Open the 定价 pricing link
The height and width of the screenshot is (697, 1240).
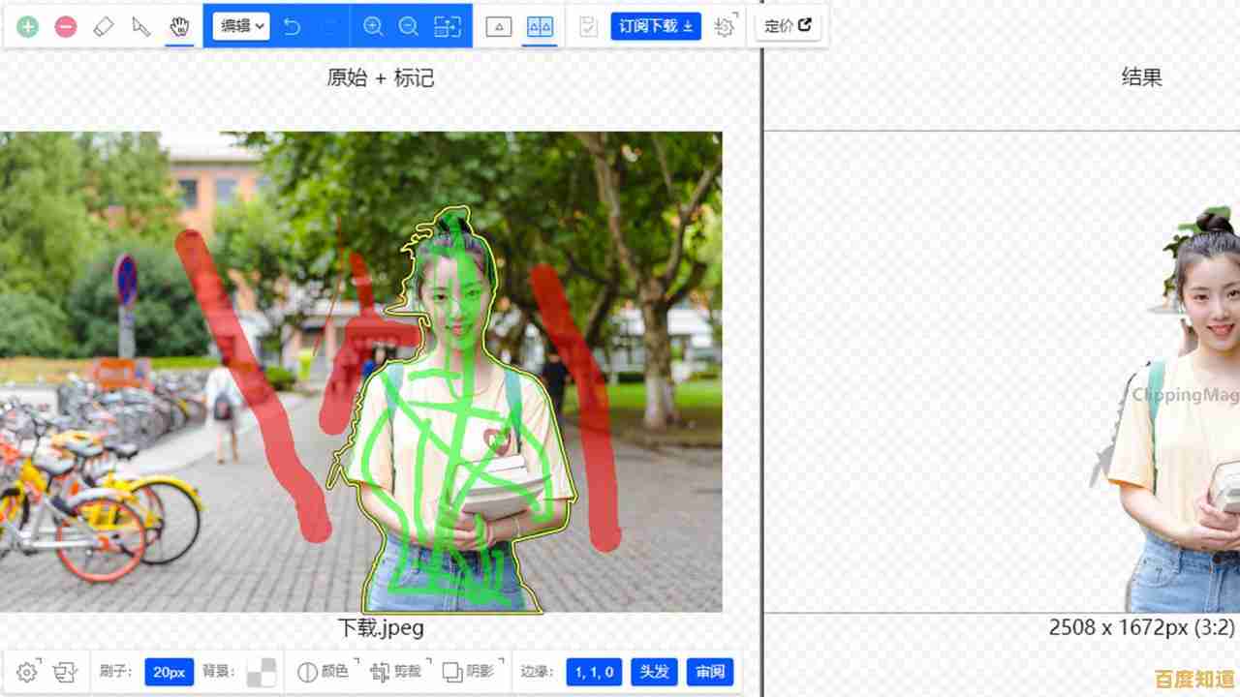click(x=788, y=26)
